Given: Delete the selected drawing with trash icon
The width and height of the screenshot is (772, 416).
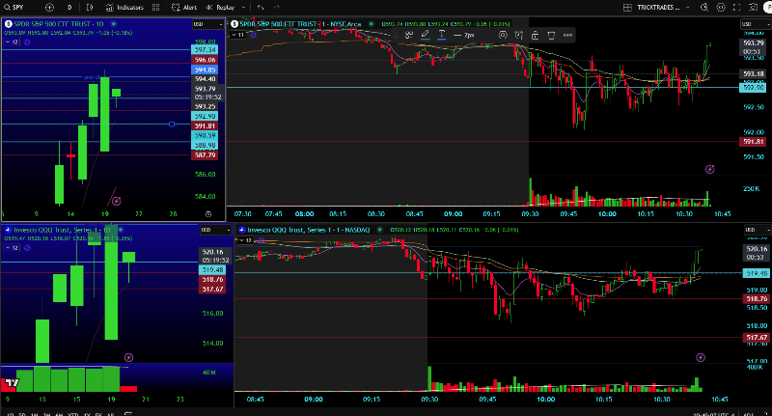Looking at the screenshot, I should [551, 35].
